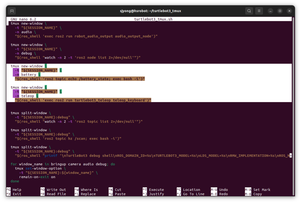
Task: Click the ^K Cut shortcut
Action: click(115, 190)
